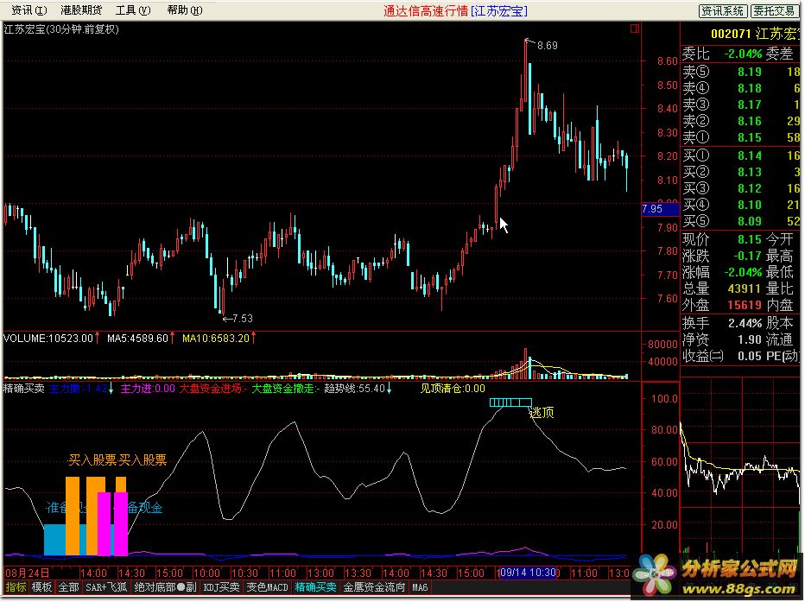805x602 pixels.
Task: Switch to the 金鹰资金流向 indicator tab
Action: tap(374, 587)
